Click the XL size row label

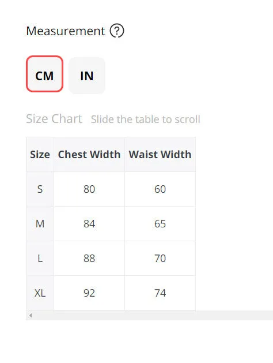pyautogui.click(x=40, y=293)
